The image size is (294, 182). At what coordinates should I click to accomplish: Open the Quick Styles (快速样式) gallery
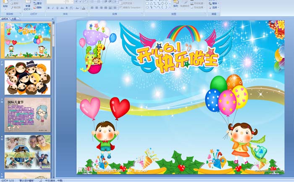(x=185, y=5)
